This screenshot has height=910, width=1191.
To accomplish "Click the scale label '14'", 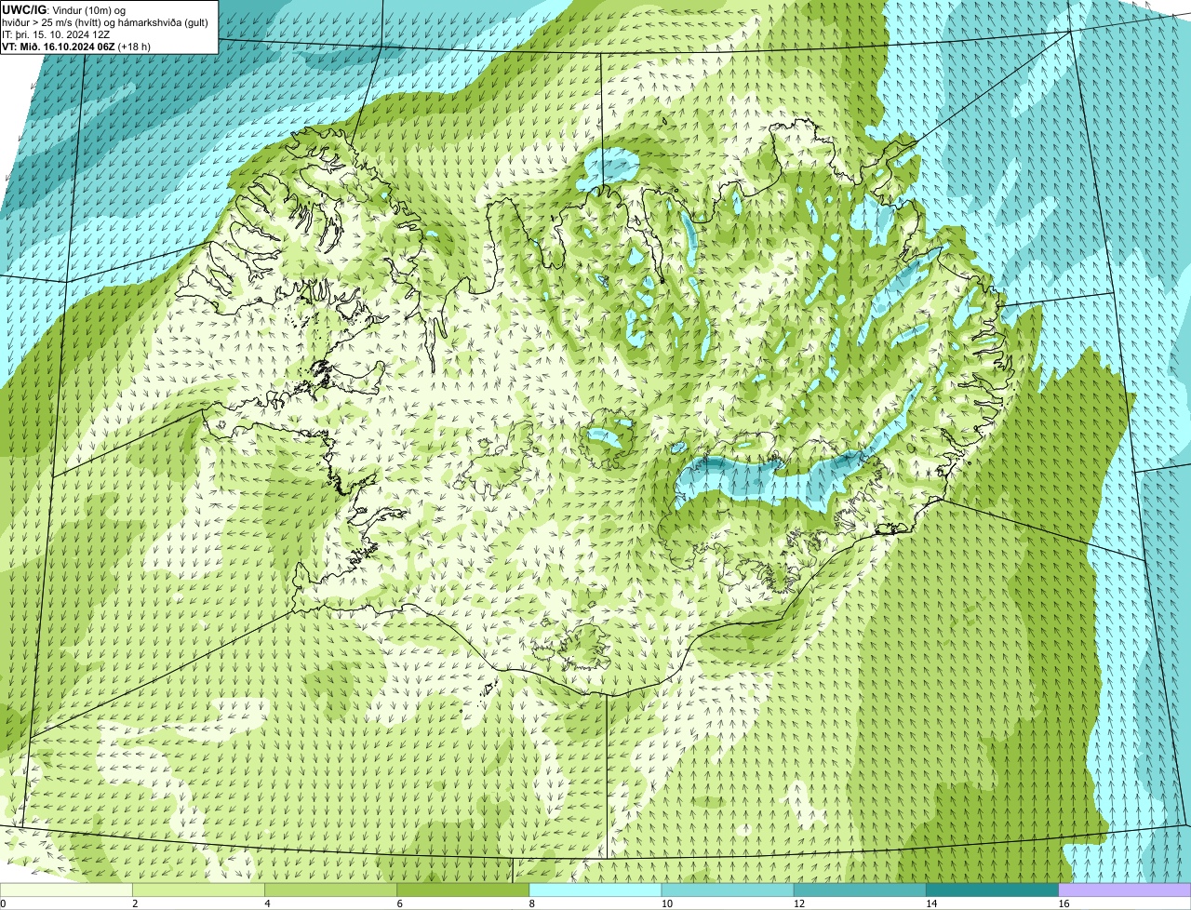I will (x=930, y=903).
